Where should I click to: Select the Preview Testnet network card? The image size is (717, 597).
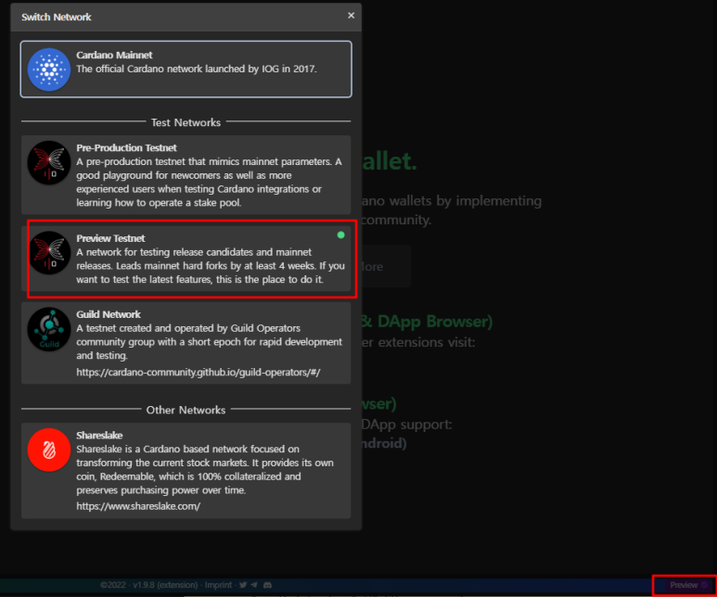(186, 259)
